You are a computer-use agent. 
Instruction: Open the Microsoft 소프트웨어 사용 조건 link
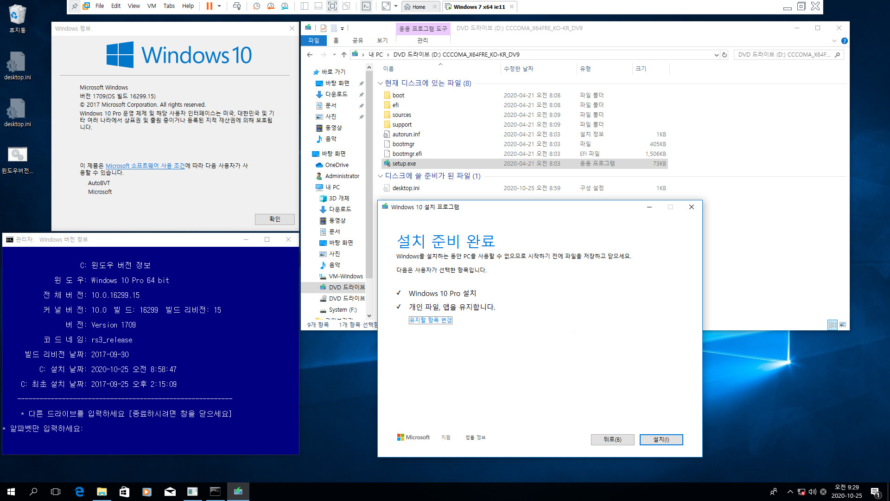[x=145, y=166]
